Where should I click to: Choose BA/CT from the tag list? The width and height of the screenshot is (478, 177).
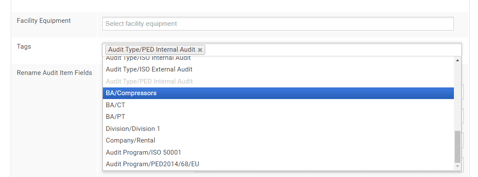tap(115, 105)
